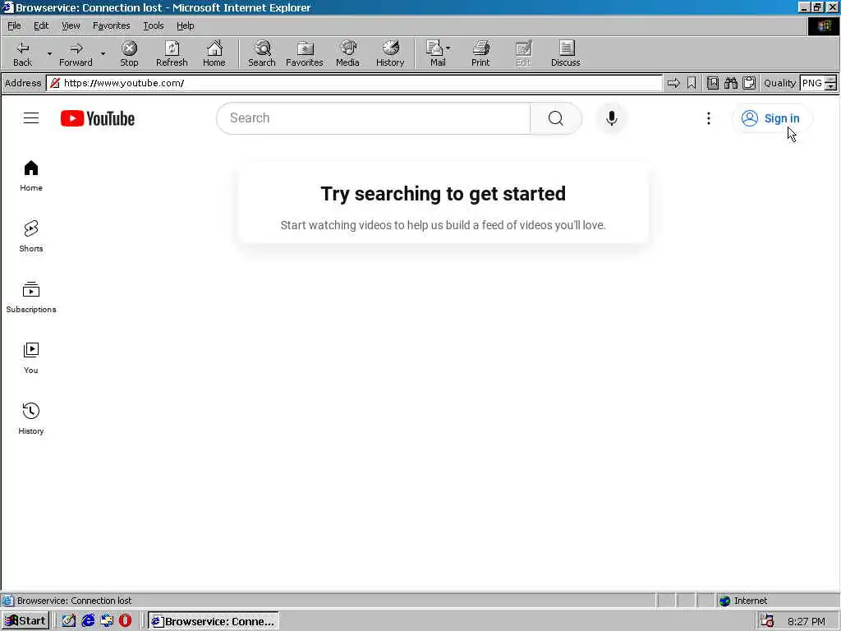The height and width of the screenshot is (631, 841).
Task: Open the IE Search toolbar pane
Action: [262, 53]
